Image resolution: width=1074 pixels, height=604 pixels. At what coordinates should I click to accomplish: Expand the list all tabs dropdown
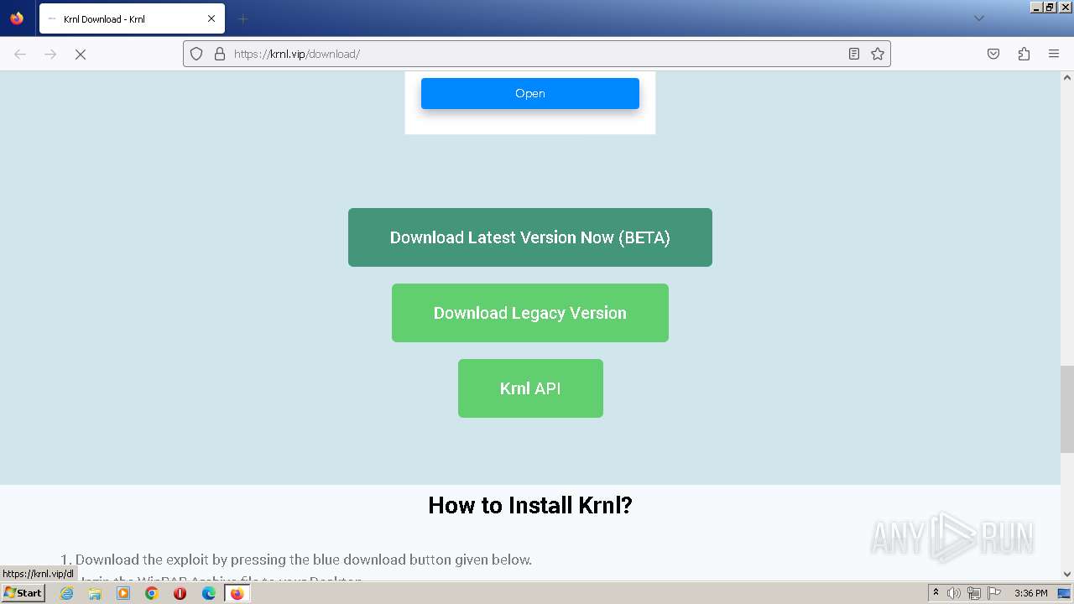[x=978, y=18]
